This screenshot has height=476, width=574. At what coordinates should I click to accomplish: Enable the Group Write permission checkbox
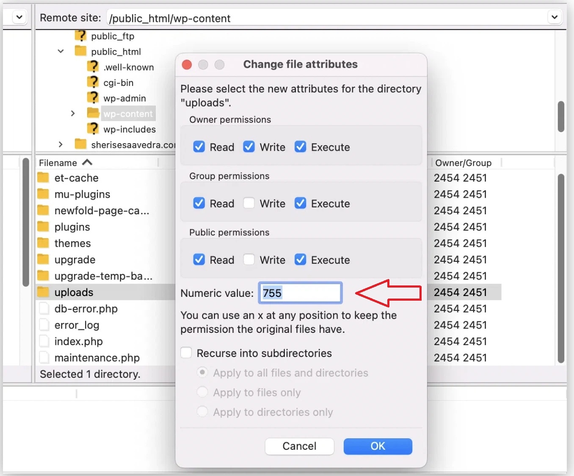tap(249, 203)
